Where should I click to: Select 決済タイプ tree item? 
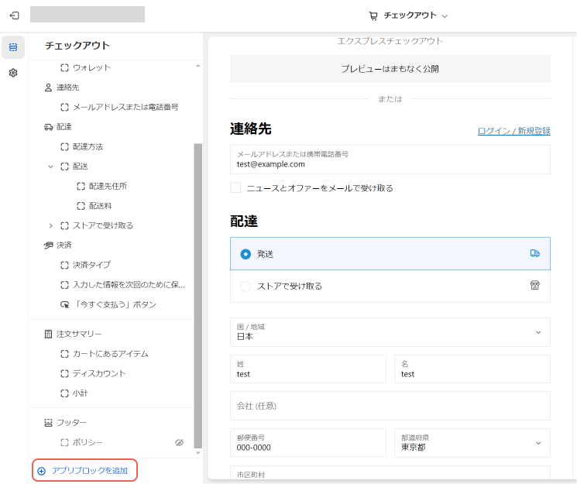[91, 265]
